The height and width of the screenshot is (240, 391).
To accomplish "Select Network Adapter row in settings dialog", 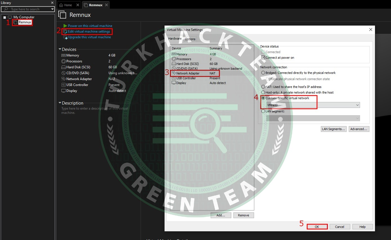I will [x=213, y=73].
